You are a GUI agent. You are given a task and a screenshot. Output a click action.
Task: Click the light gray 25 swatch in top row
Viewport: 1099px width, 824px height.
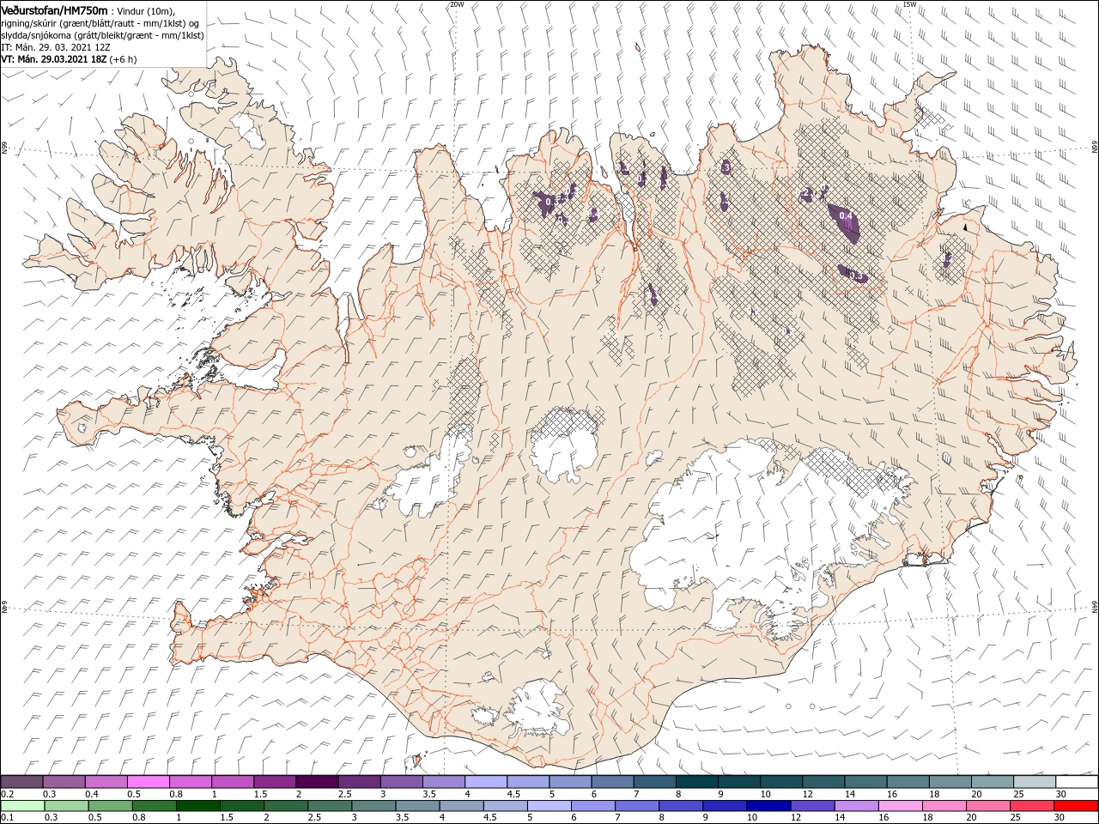pos(1035,782)
